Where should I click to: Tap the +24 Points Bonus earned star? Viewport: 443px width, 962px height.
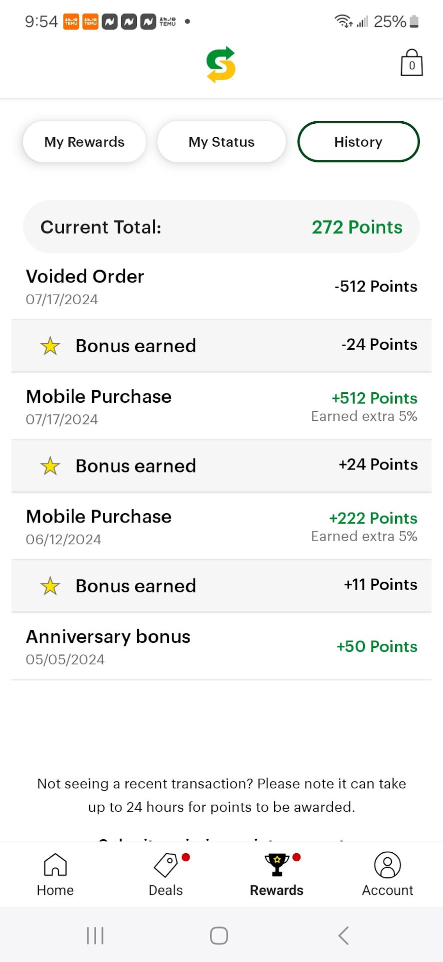coord(50,466)
